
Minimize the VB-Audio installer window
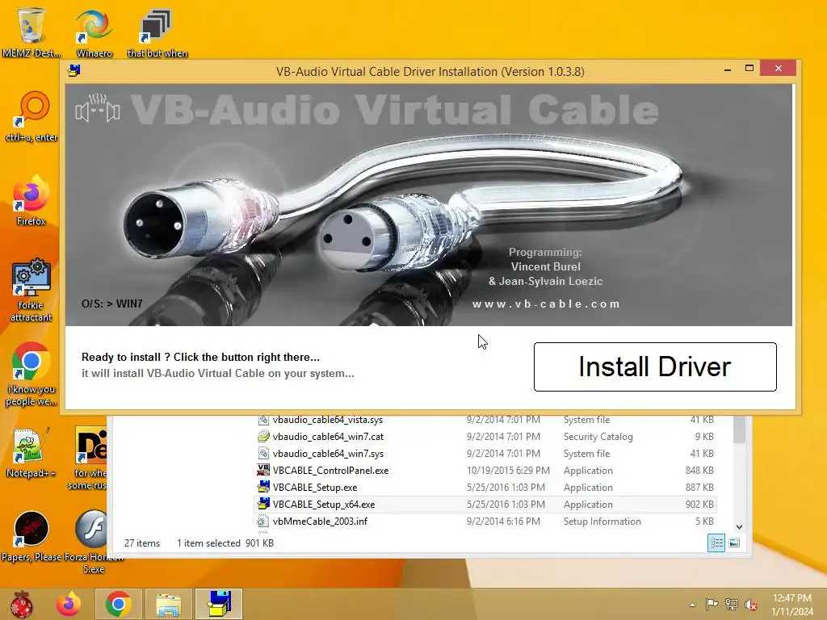pyautogui.click(x=728, y=69)
